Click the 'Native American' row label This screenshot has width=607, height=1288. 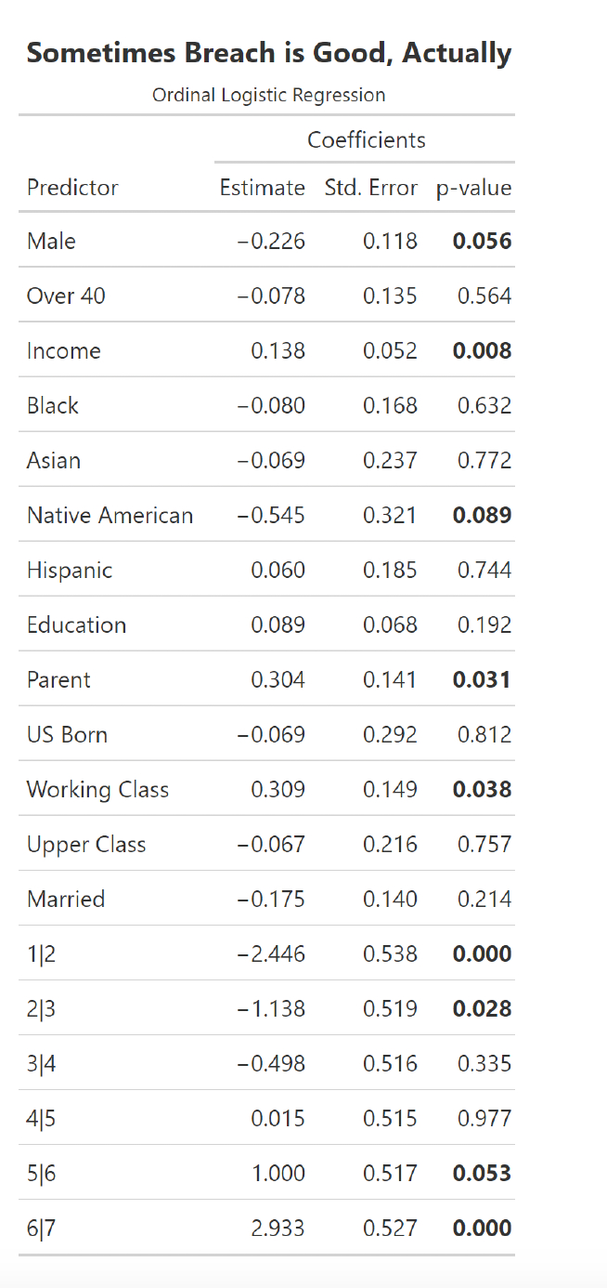[110, 516]
